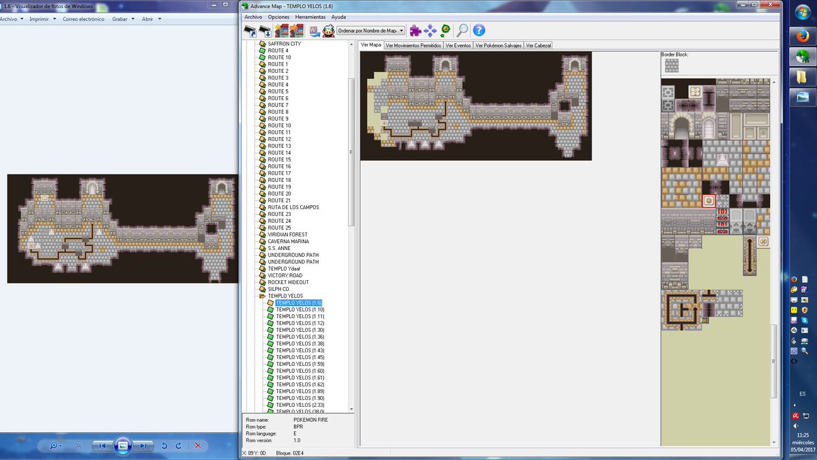Click the green and red flower icon

point(445,30)
